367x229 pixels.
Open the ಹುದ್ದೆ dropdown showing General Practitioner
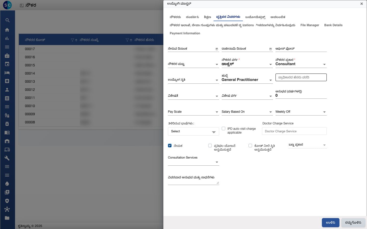click(x=247, y=80)
